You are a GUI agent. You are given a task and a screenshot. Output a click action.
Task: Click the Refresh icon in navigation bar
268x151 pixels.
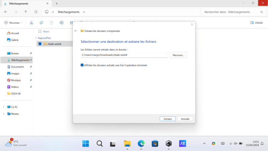pos(36,12)
